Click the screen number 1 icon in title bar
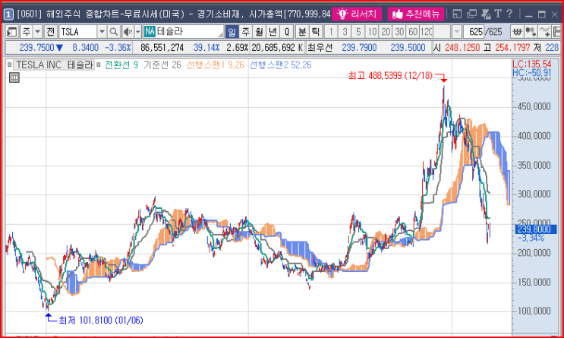 pos(8,14)
